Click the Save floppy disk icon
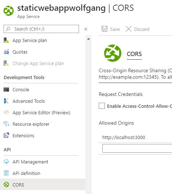172x194 pixels. pyautogui.click(x=104, y=29)
